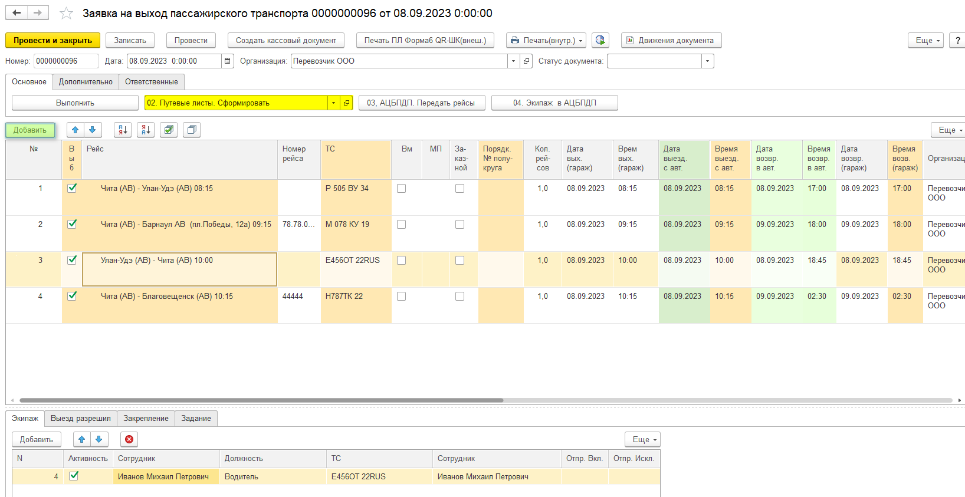Toggle Вм checkbox for Улан-Удэ - Чита 10:00 row
Viewport: 965px width, 497px height.
402,261
